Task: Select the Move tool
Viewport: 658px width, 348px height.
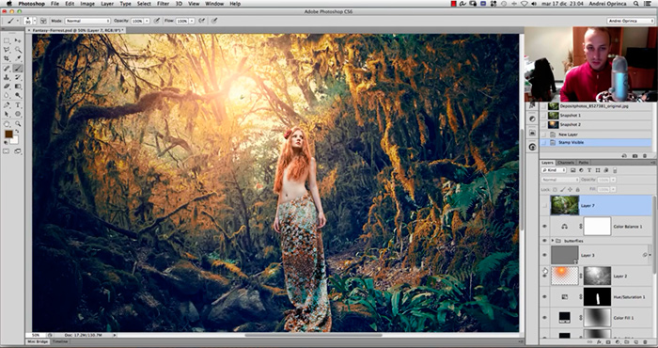Action: pos(18,40)
